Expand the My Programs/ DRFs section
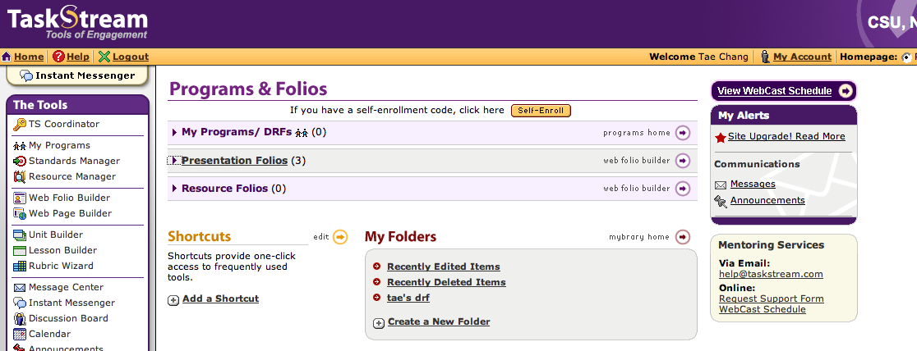 point(174,133)
